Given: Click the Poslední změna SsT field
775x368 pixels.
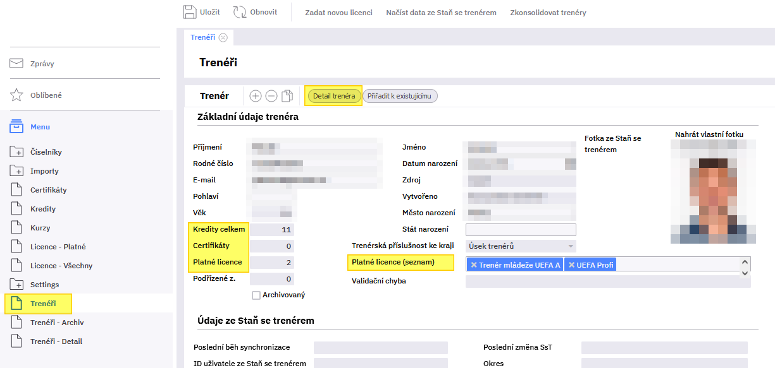Looking at the screenshot, I should tap(664, 348).
